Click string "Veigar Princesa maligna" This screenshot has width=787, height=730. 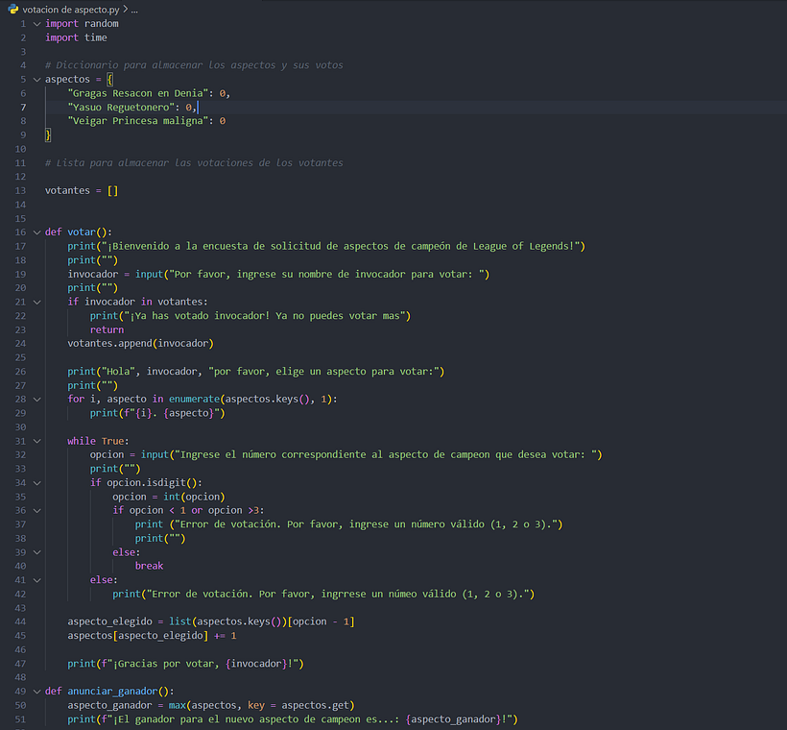pos(138,121)
